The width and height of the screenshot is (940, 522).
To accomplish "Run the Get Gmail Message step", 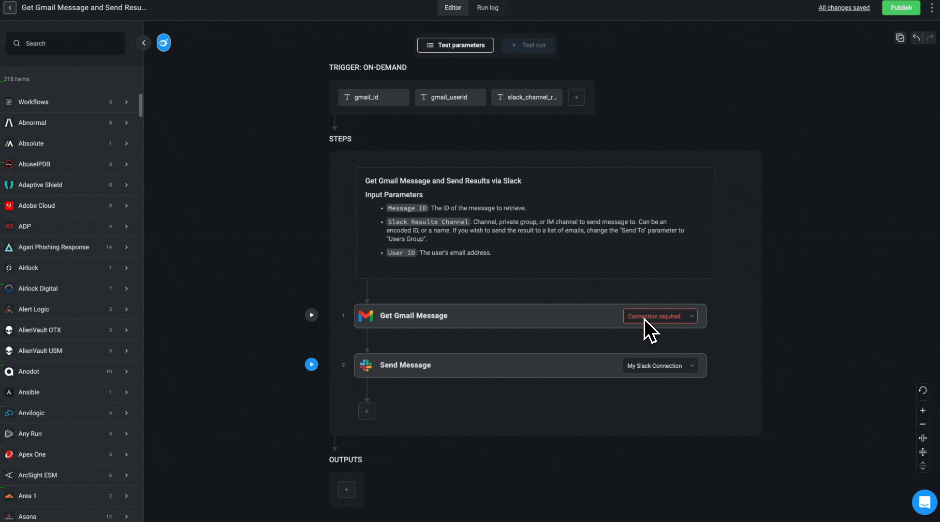I will click(x=311, y=315).
